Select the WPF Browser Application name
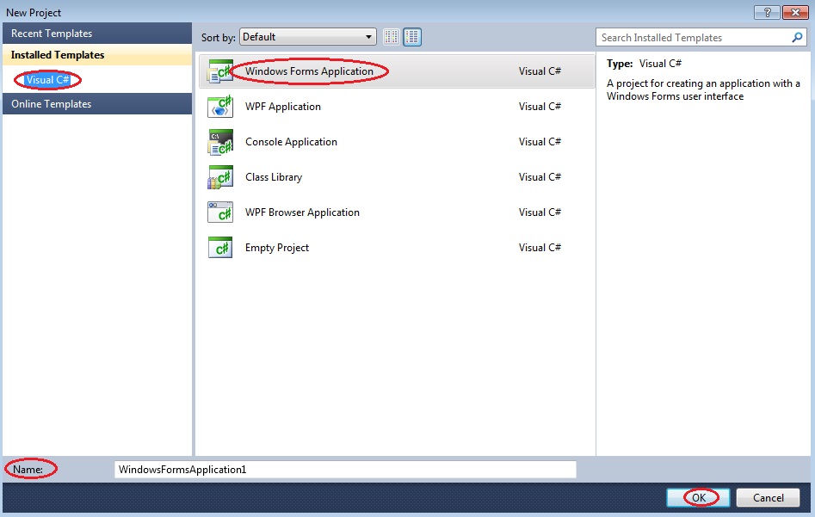Viewport: 815px width, 517px height. (x=302, y=212)
